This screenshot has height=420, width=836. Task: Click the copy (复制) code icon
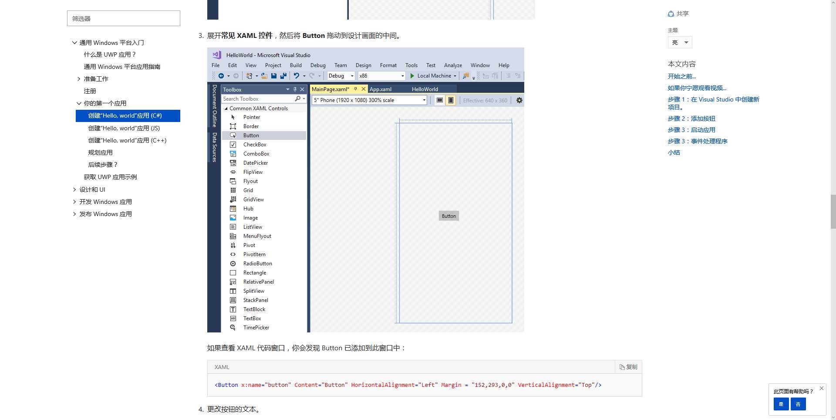622,367
